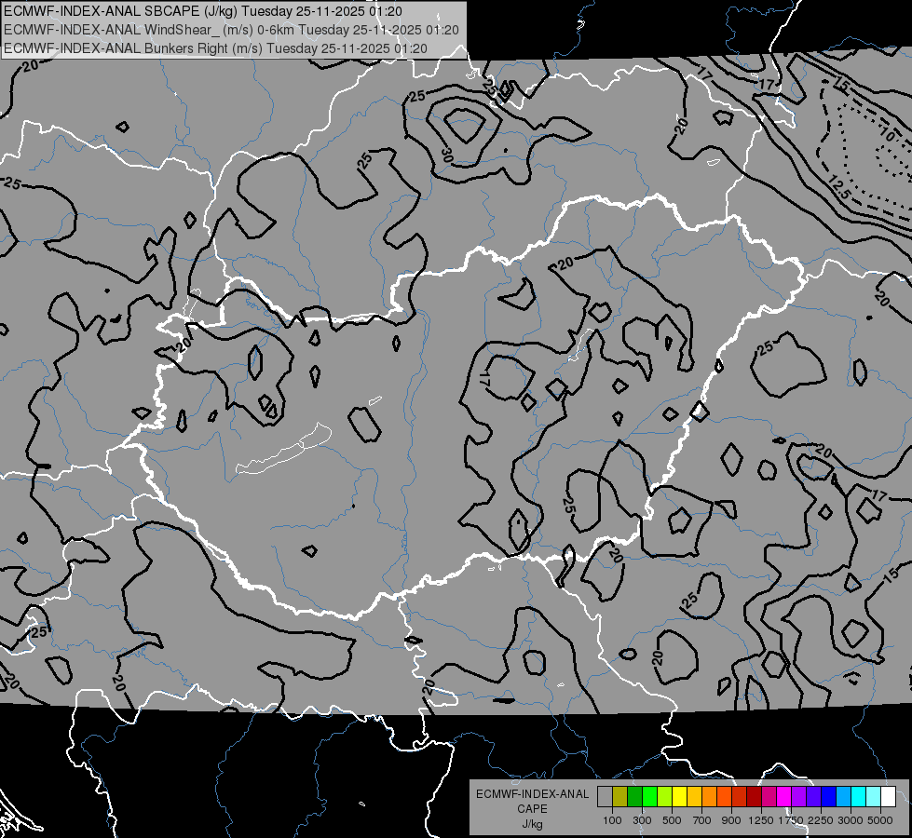Select the olive legend color swatch

pyautogui.click(x=619, y=797)
